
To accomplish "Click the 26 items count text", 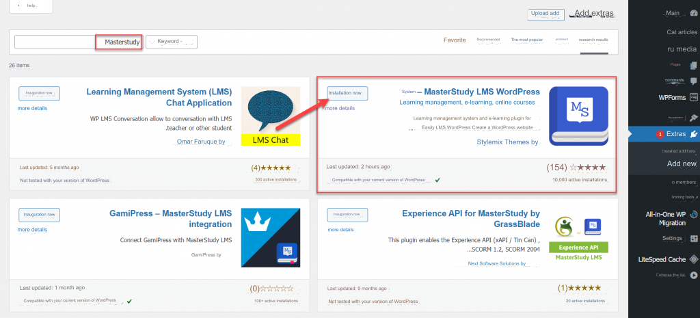I will click(19, 65).
